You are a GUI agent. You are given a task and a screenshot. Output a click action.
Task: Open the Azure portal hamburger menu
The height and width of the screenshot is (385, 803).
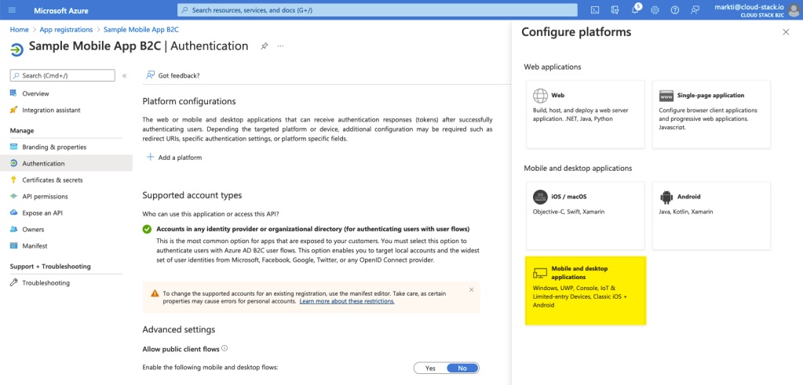pos(13,10)
